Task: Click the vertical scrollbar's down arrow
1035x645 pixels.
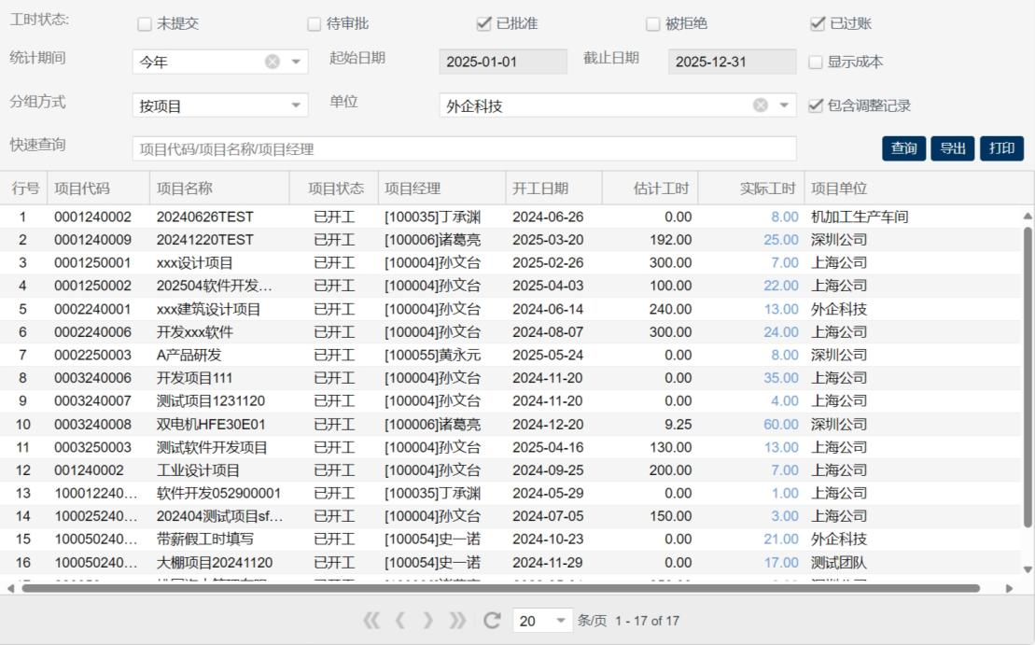Action: (x=1028, y=568)
